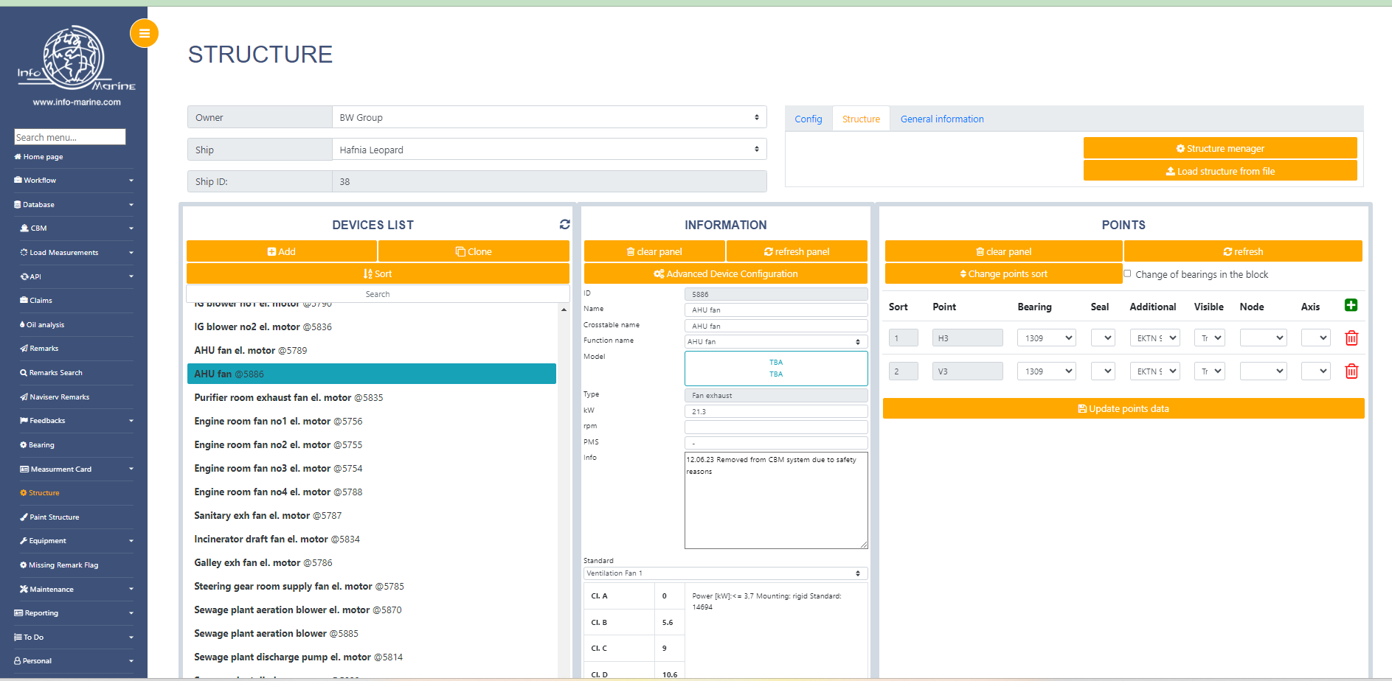
Task: Click the Update points data button
Action: pos(1123,409)
